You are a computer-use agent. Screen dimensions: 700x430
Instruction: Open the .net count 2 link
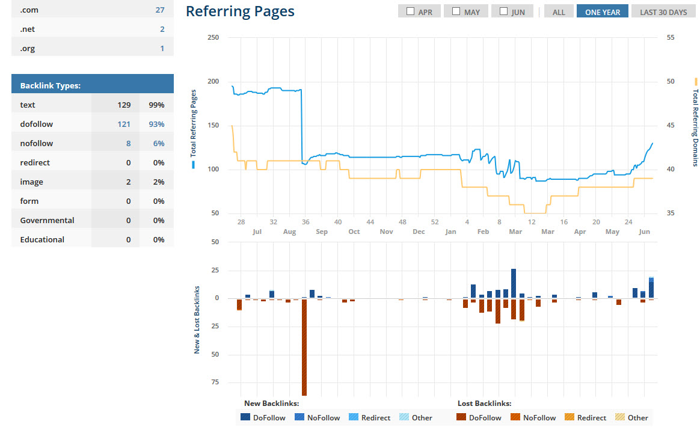pos(162,29)
